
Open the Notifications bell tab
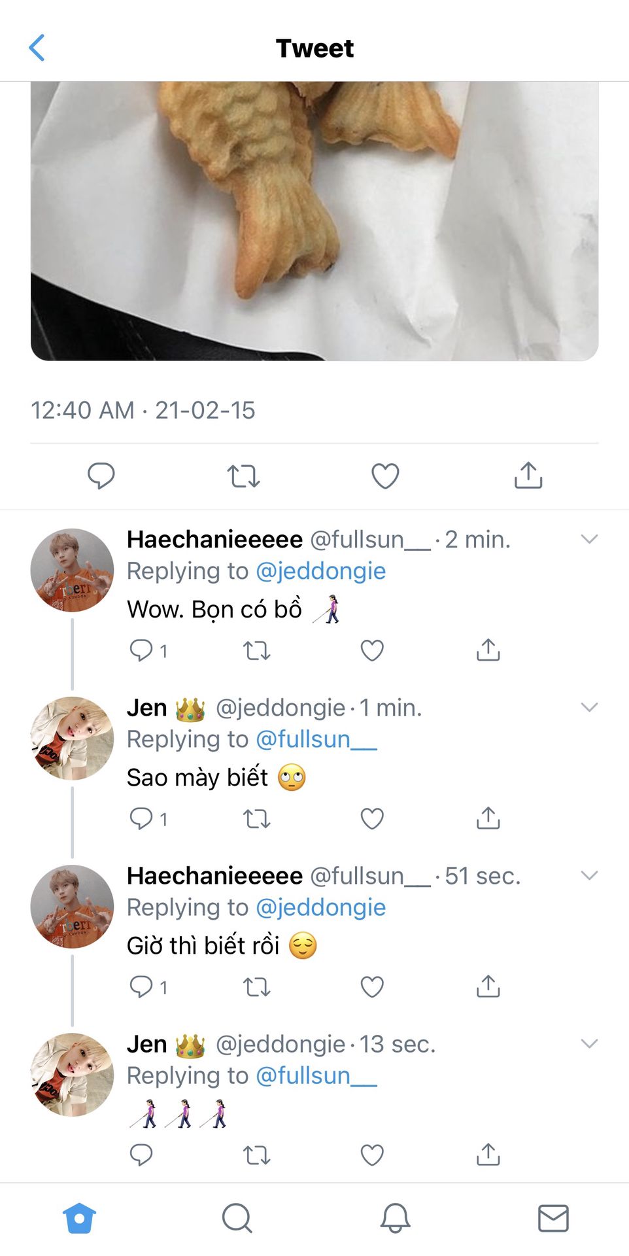click(395, 1218)
